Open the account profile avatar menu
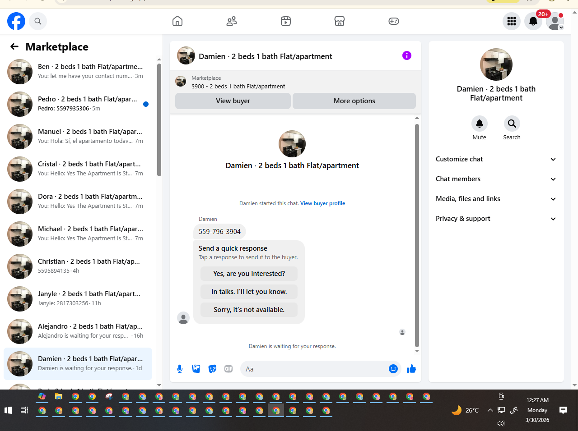Screen dimensions: 578x431 tap(555, 21)
